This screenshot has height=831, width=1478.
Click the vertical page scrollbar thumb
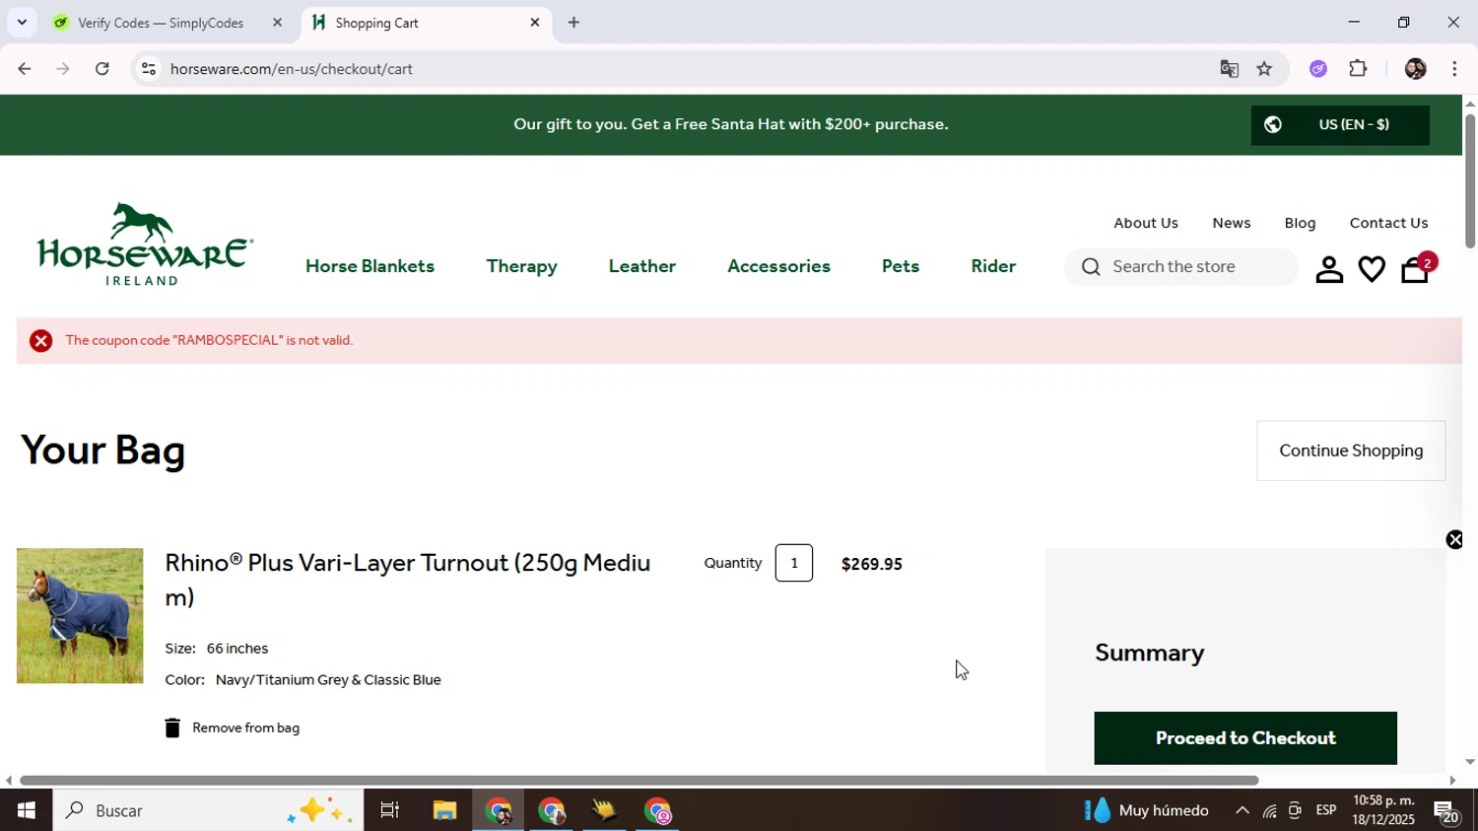click(1470, 181)
